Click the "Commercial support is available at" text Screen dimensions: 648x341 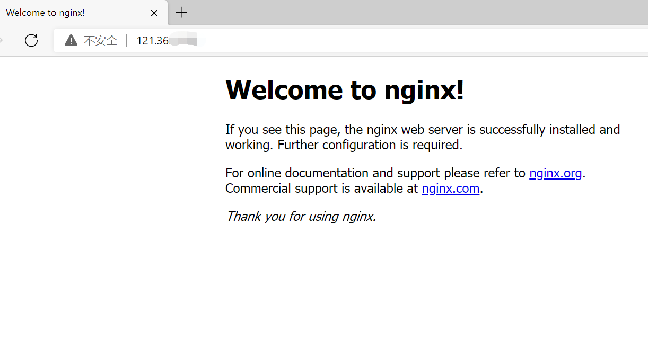click(x=322, y=189)
